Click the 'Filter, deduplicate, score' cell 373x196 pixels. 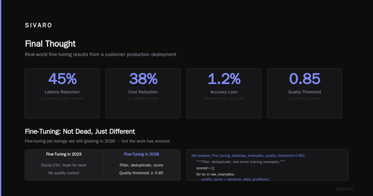141,165
